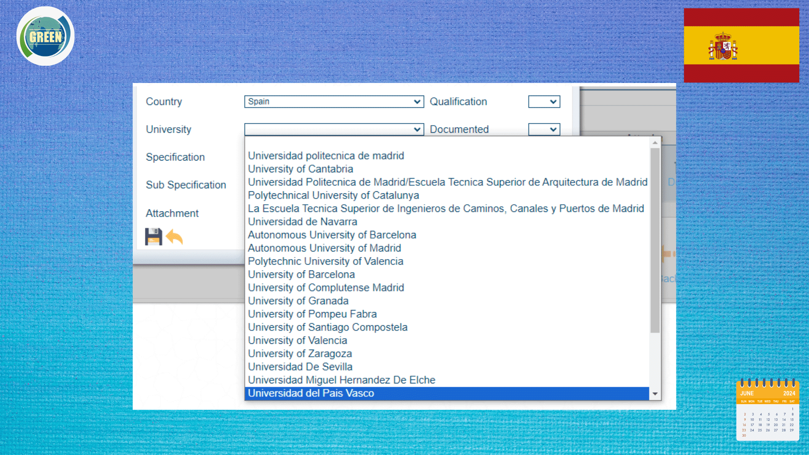Click the floppy disk save icon
Viewport: 809px width, 455px height.
(153, 237)
